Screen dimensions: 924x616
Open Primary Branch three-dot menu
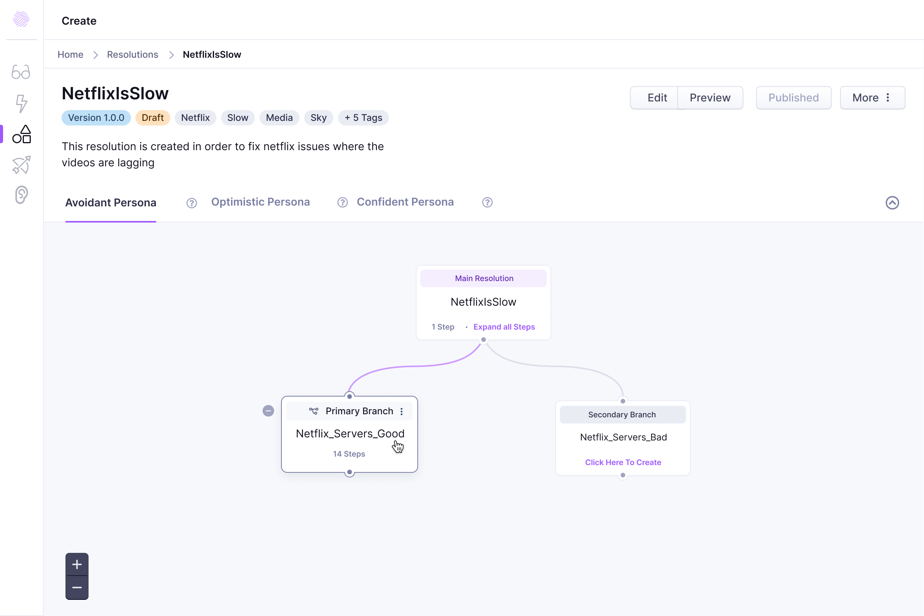pos(402,411)
